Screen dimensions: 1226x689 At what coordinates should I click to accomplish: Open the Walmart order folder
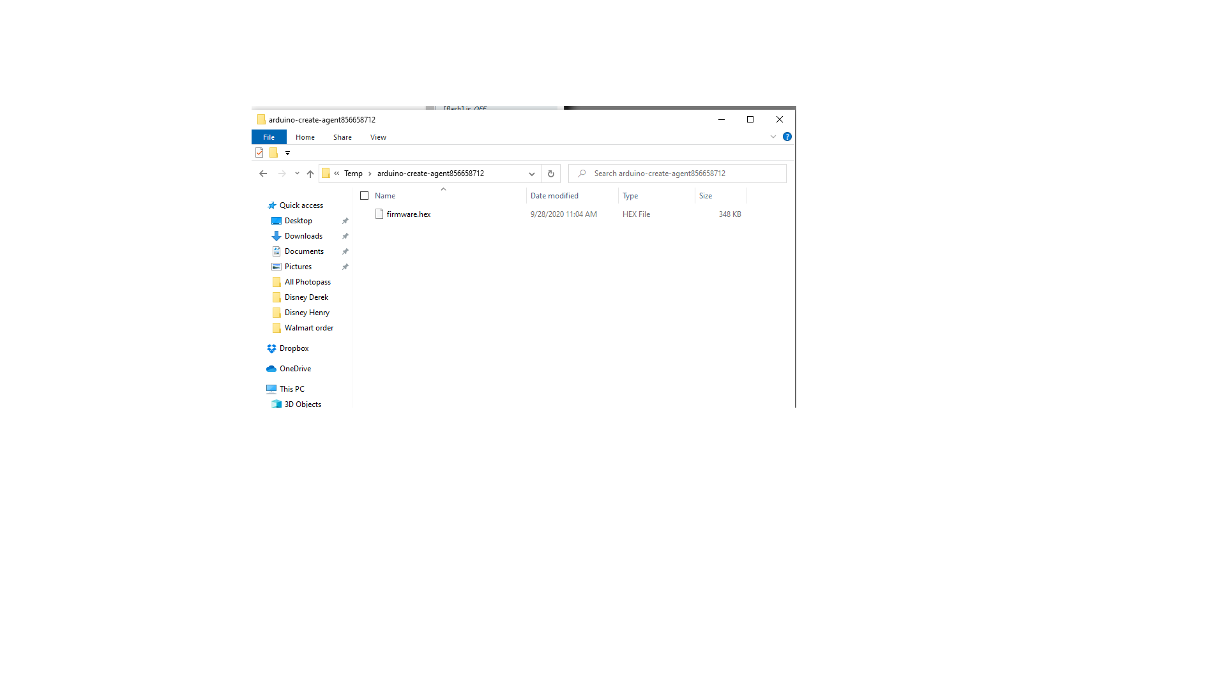point(309,328)
